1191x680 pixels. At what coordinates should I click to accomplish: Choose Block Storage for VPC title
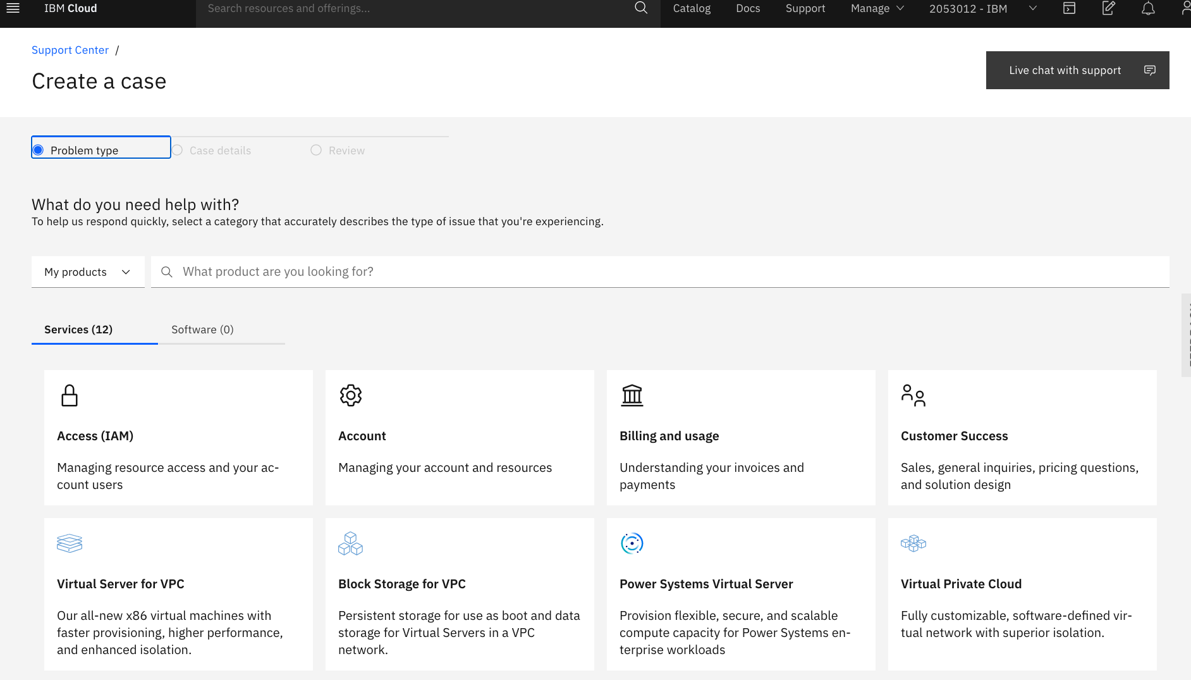(402, 584)
